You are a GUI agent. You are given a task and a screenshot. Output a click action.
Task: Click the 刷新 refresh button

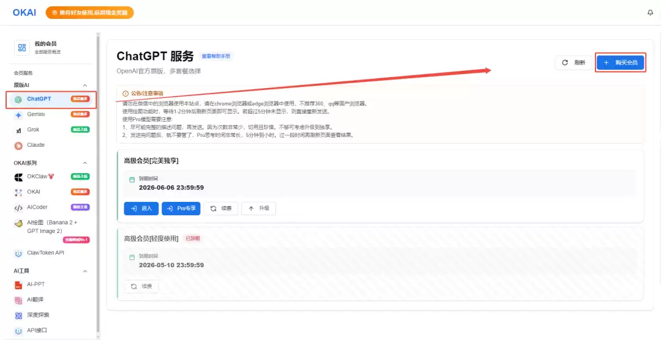click(x=573, y=63)
